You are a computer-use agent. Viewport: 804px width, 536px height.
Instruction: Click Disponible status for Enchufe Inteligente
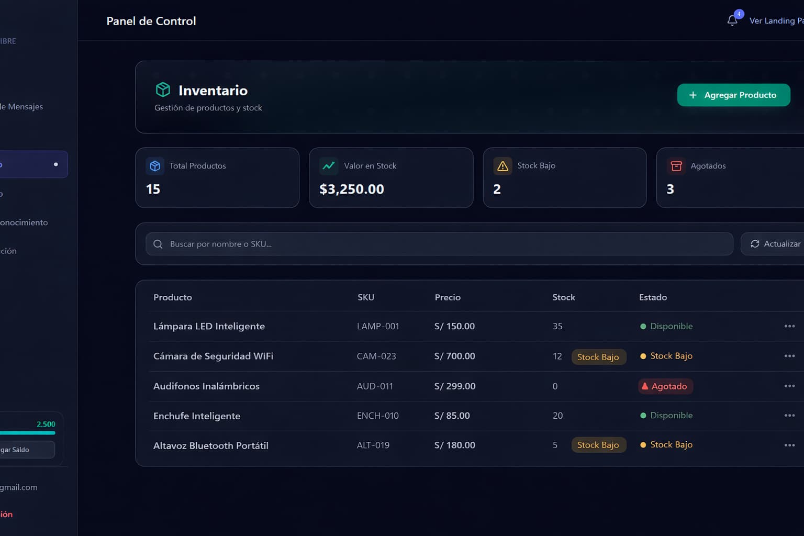pos(666,415)
